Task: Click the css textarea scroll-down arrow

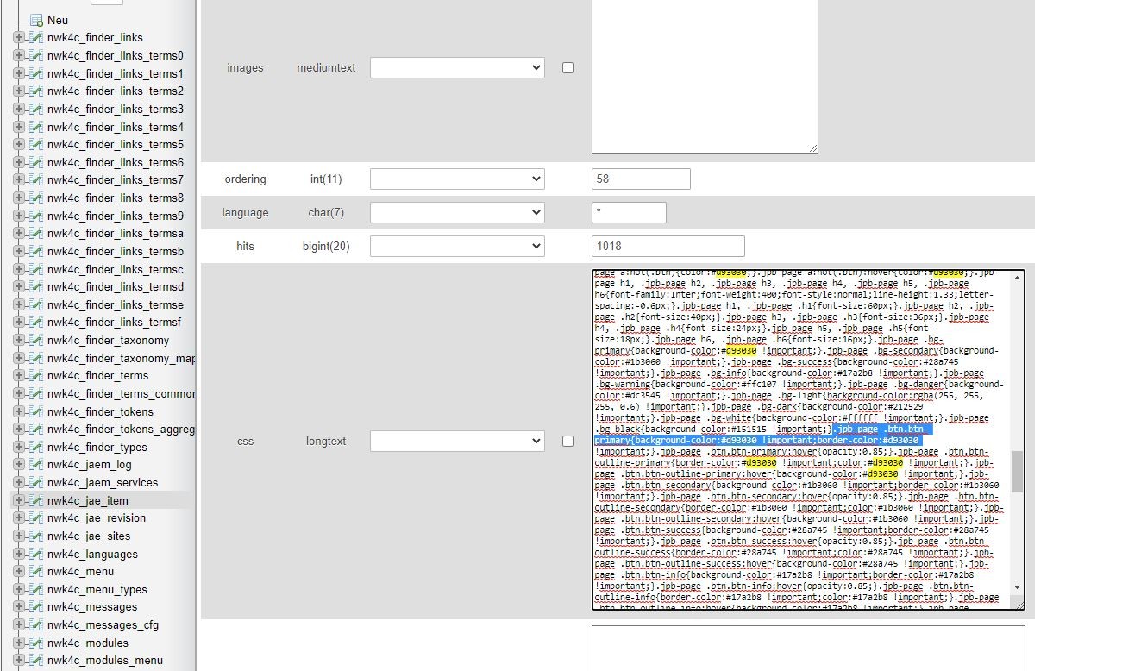Action: (x=1018, y=587)
